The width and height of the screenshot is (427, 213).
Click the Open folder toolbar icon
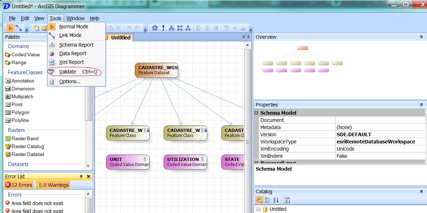point(44,28)
